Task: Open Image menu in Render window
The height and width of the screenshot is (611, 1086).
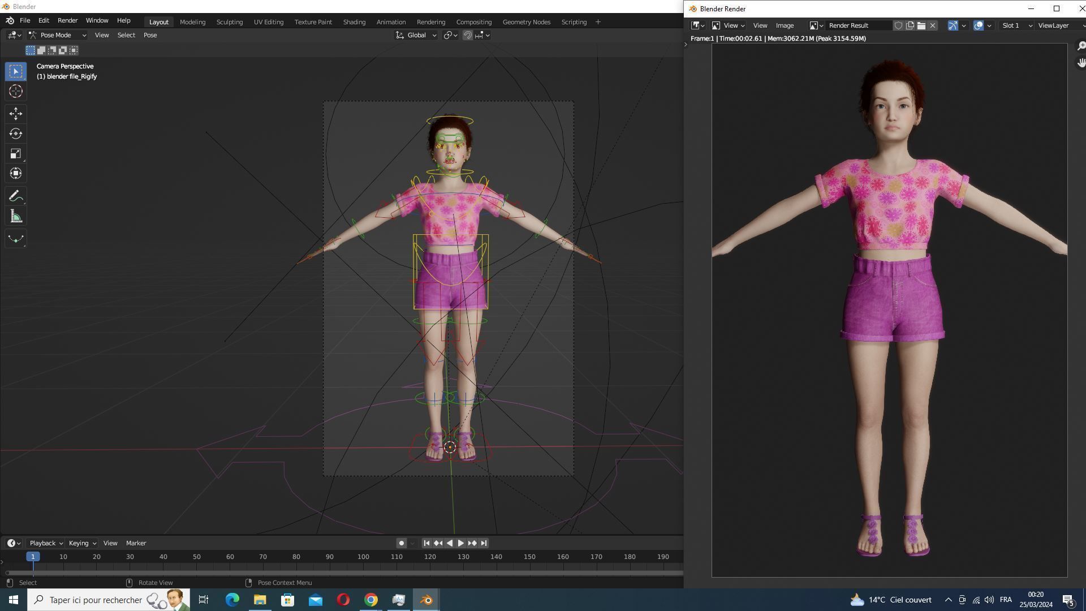Action: pyautogui.click(x=785, y=25)
